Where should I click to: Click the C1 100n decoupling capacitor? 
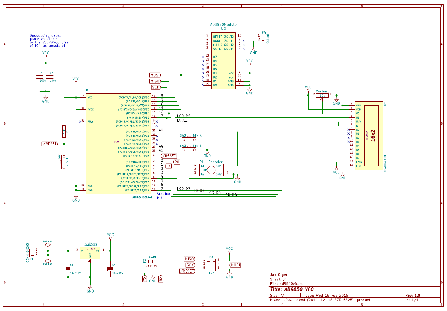coord(40,77)
